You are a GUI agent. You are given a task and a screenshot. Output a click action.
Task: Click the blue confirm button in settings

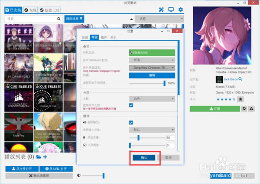[144, 158]
